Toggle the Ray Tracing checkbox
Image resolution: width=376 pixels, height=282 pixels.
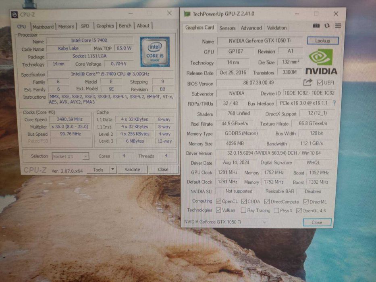243,210
